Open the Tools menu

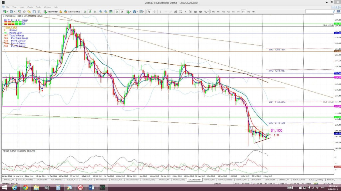tap(38, 7)
